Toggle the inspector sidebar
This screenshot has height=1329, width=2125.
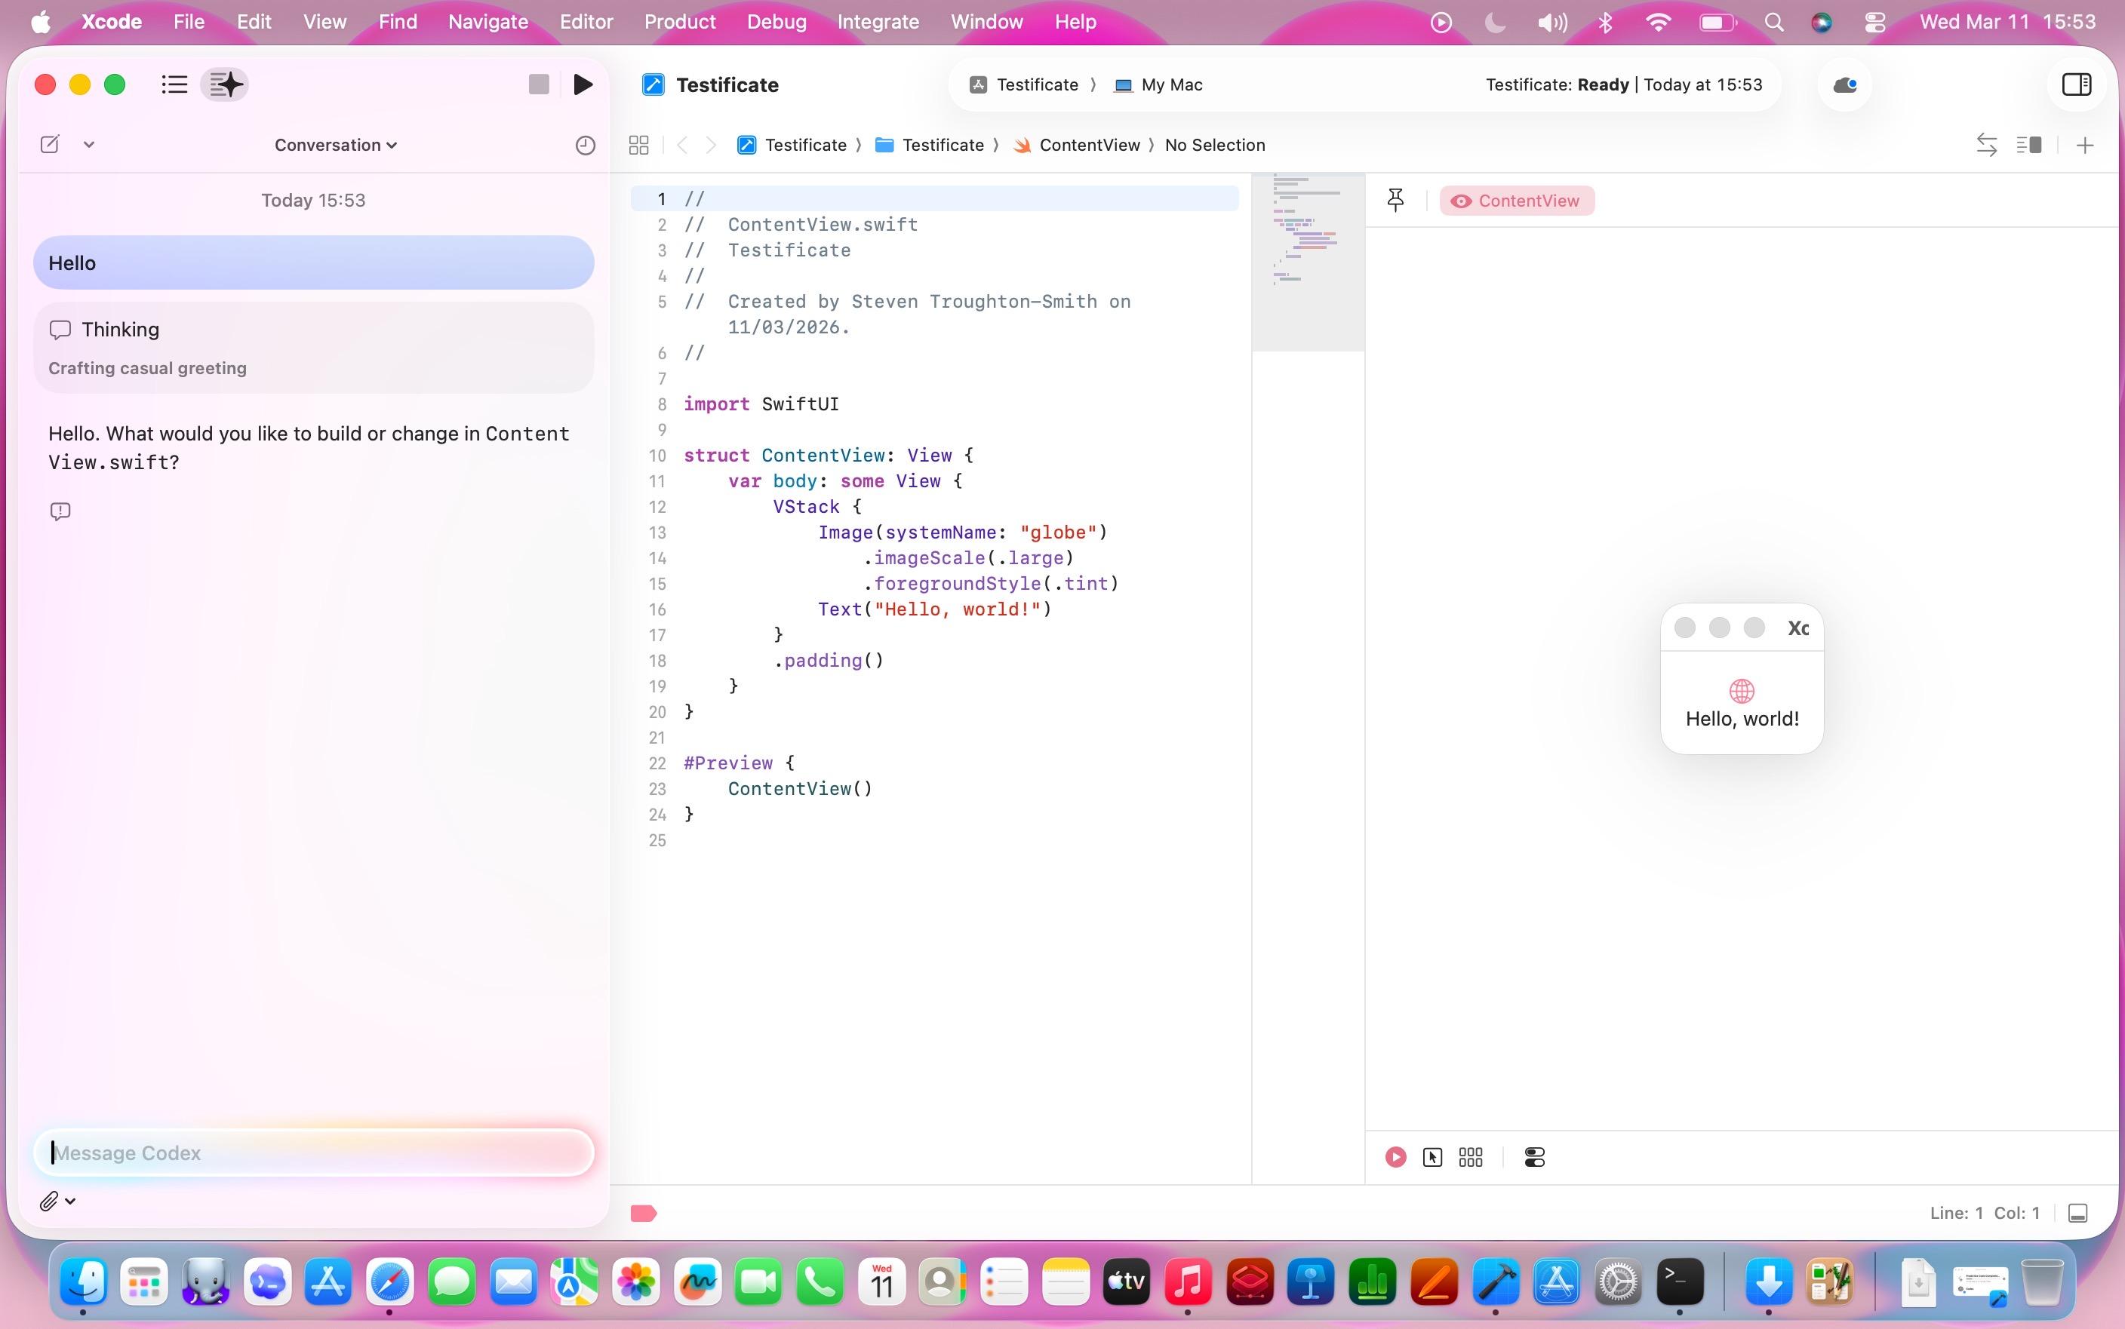point(2076,84)
